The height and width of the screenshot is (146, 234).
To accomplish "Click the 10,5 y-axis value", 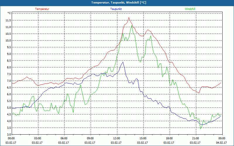I will click(8, 34).
